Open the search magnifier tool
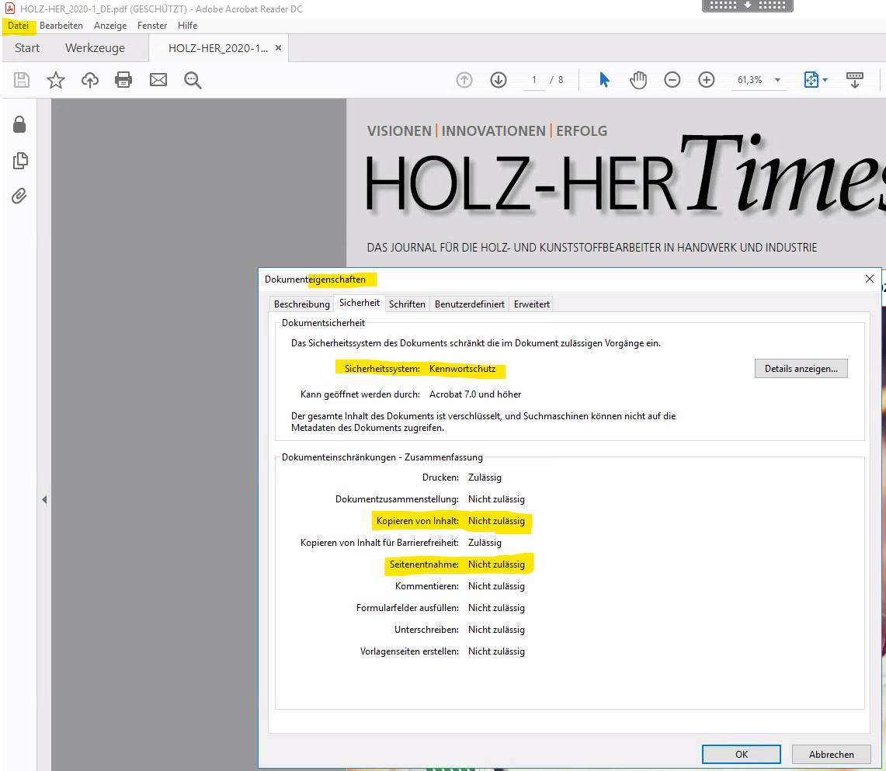 tap(193, 80)
